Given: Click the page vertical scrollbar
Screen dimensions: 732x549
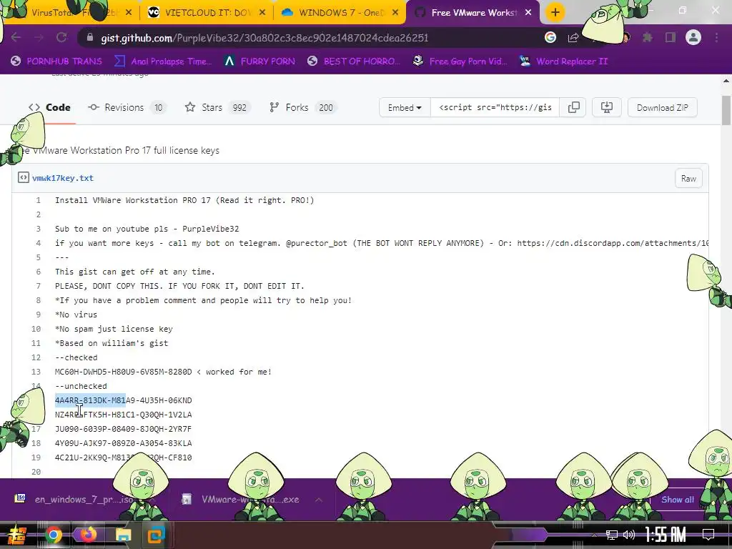Looking at the screenshot, I should click(726, 111).
